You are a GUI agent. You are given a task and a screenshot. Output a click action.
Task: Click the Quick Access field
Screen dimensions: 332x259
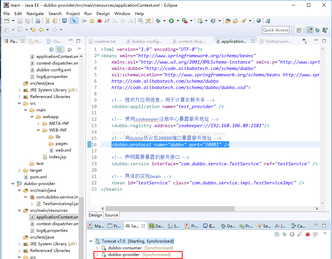(276, 30)
